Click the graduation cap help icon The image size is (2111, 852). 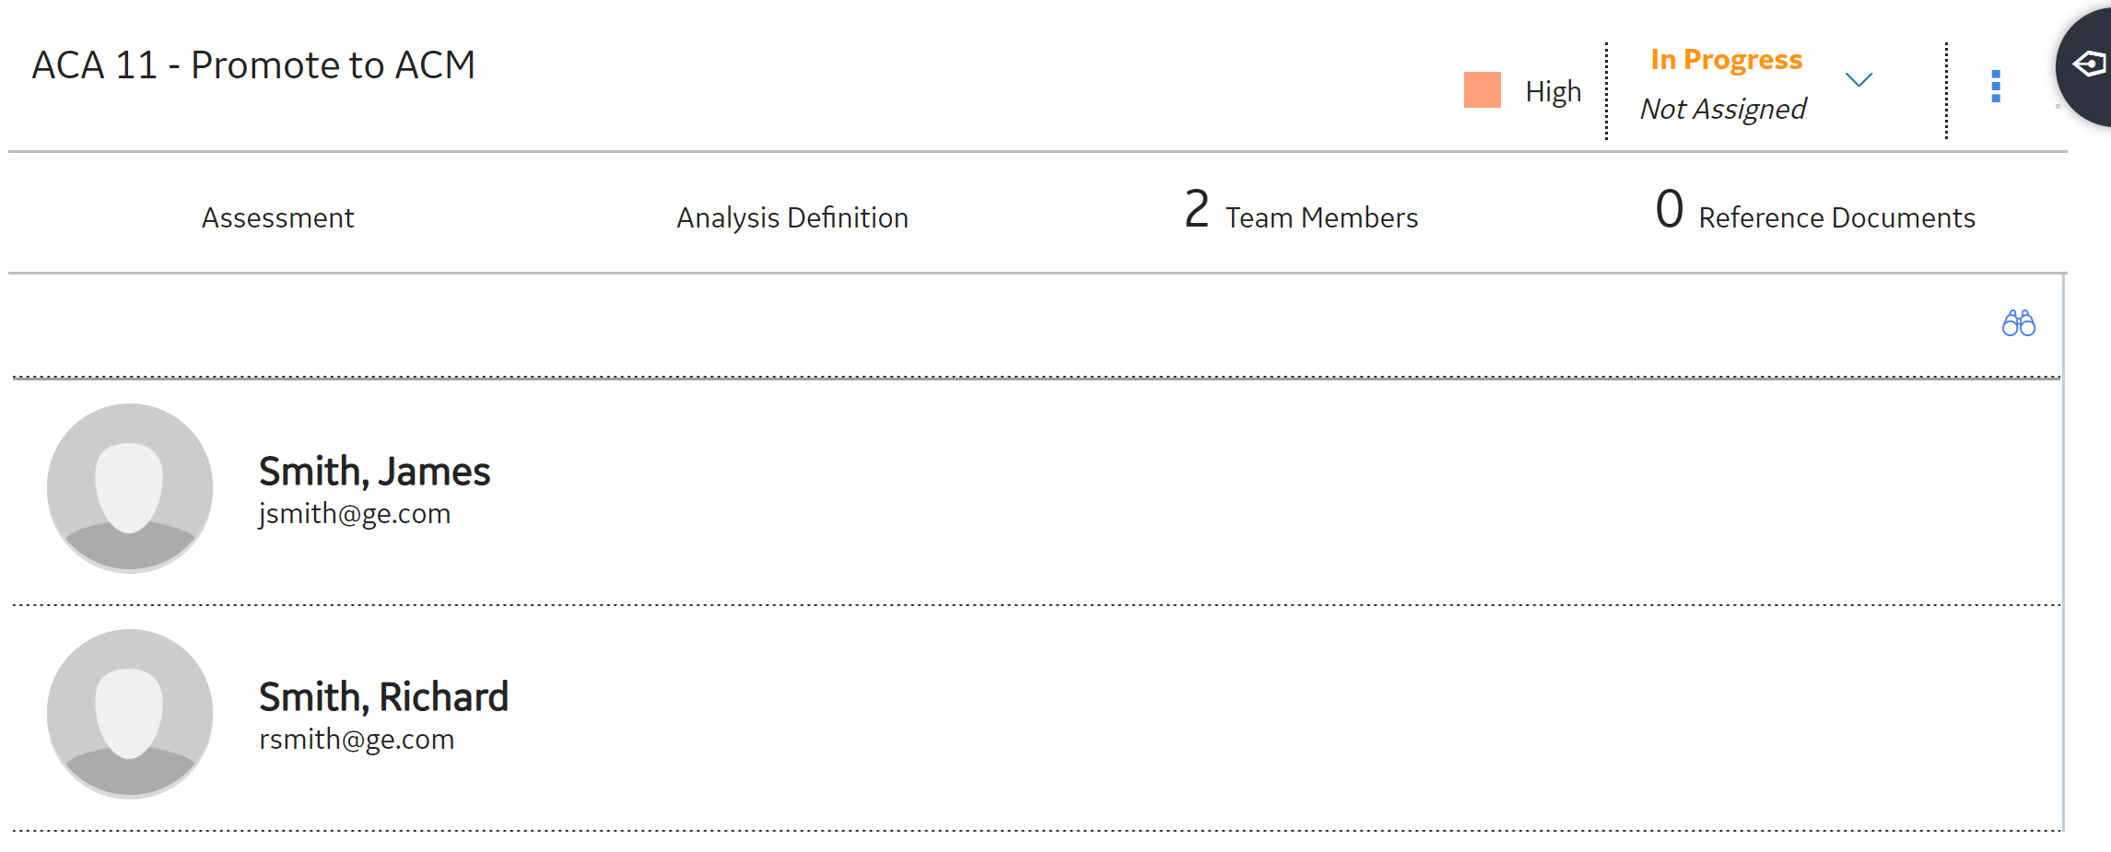point(2088,64)
